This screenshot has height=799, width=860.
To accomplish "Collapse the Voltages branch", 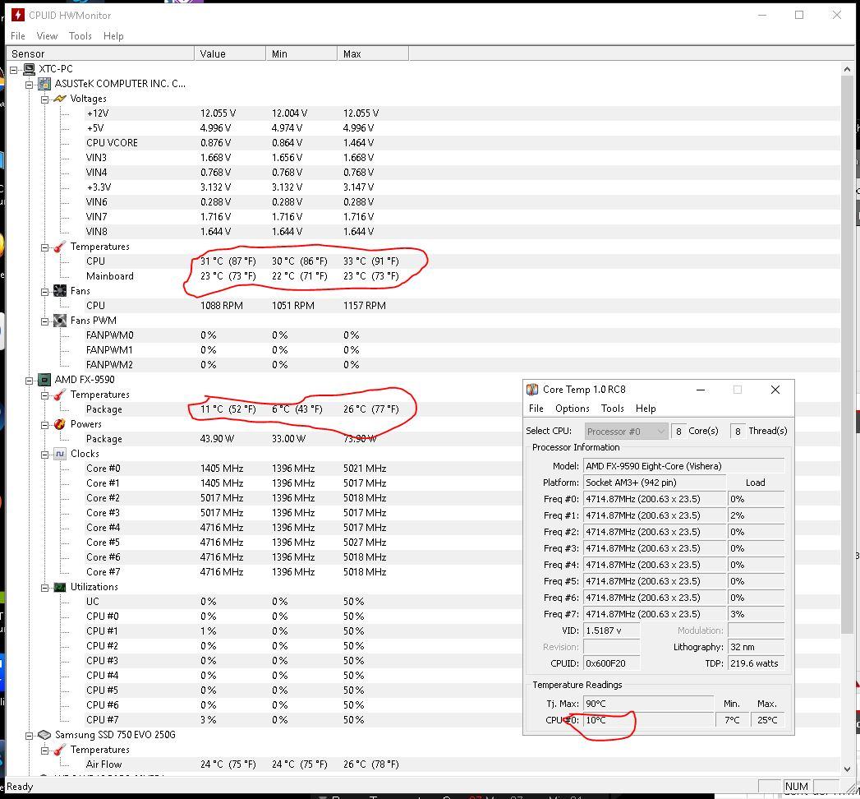I will [44, 99].
